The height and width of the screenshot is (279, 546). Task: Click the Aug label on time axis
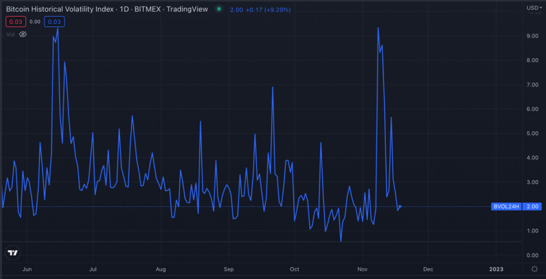161,268
